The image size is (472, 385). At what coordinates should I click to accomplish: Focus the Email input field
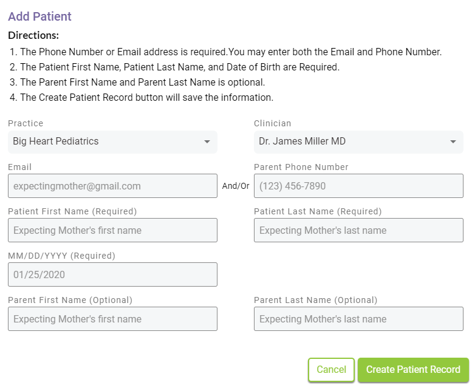tap(112, 186)
